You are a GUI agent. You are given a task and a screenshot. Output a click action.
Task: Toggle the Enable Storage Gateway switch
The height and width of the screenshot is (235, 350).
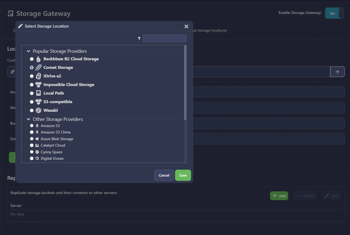tap(334, 13)
